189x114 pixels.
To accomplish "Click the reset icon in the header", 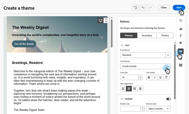I will click(136, 8).
